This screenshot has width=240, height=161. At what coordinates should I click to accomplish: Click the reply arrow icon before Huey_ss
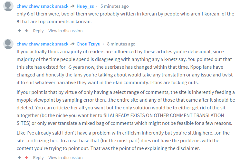coord(72,6)
